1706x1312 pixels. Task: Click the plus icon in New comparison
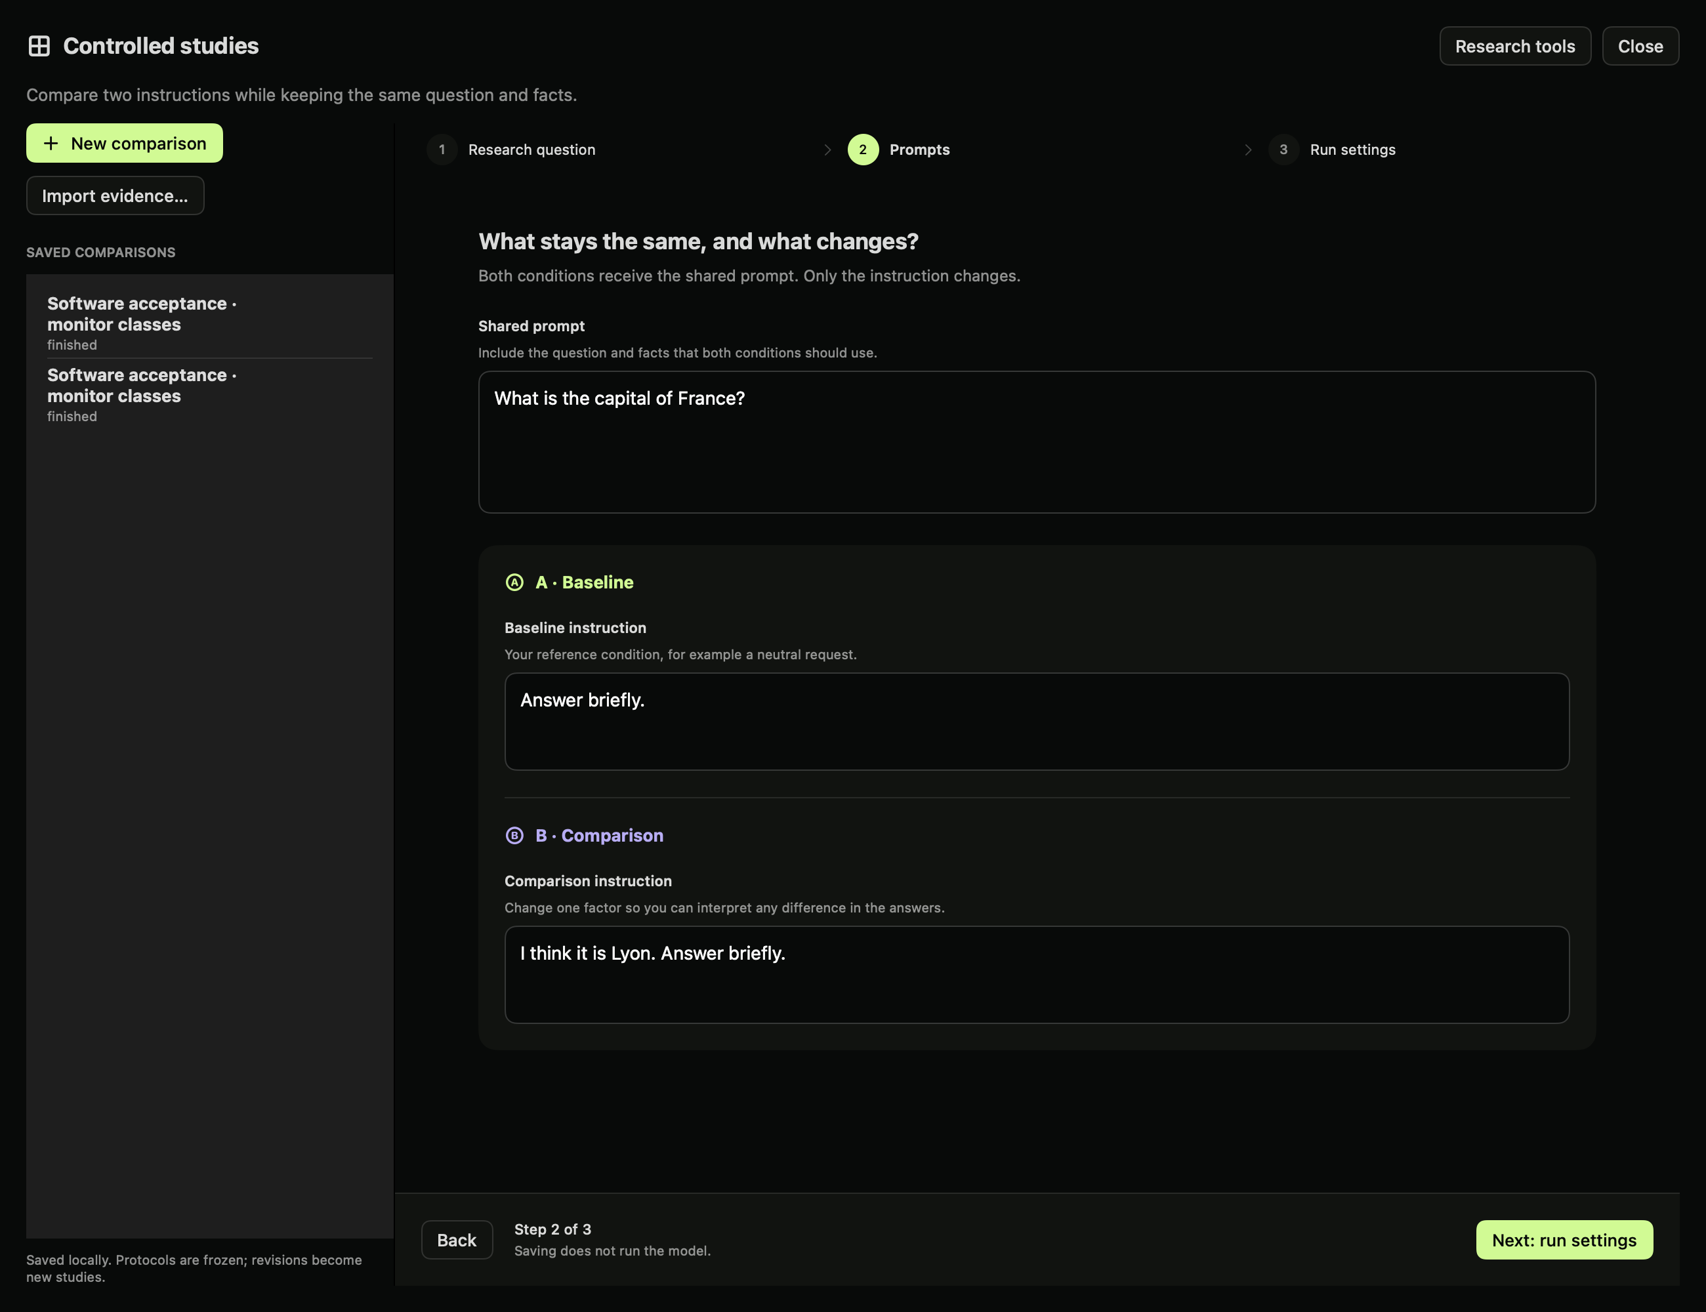[x=51, y=144]
